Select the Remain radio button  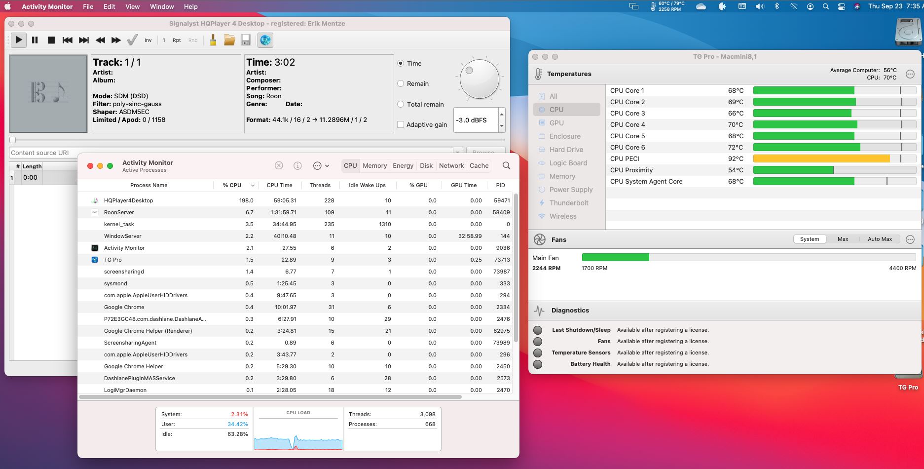[401, 84]
